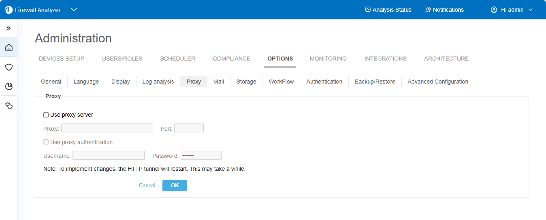Click the Firewall Analyzer logo icon
546x220 pixels.
(9, 10)
